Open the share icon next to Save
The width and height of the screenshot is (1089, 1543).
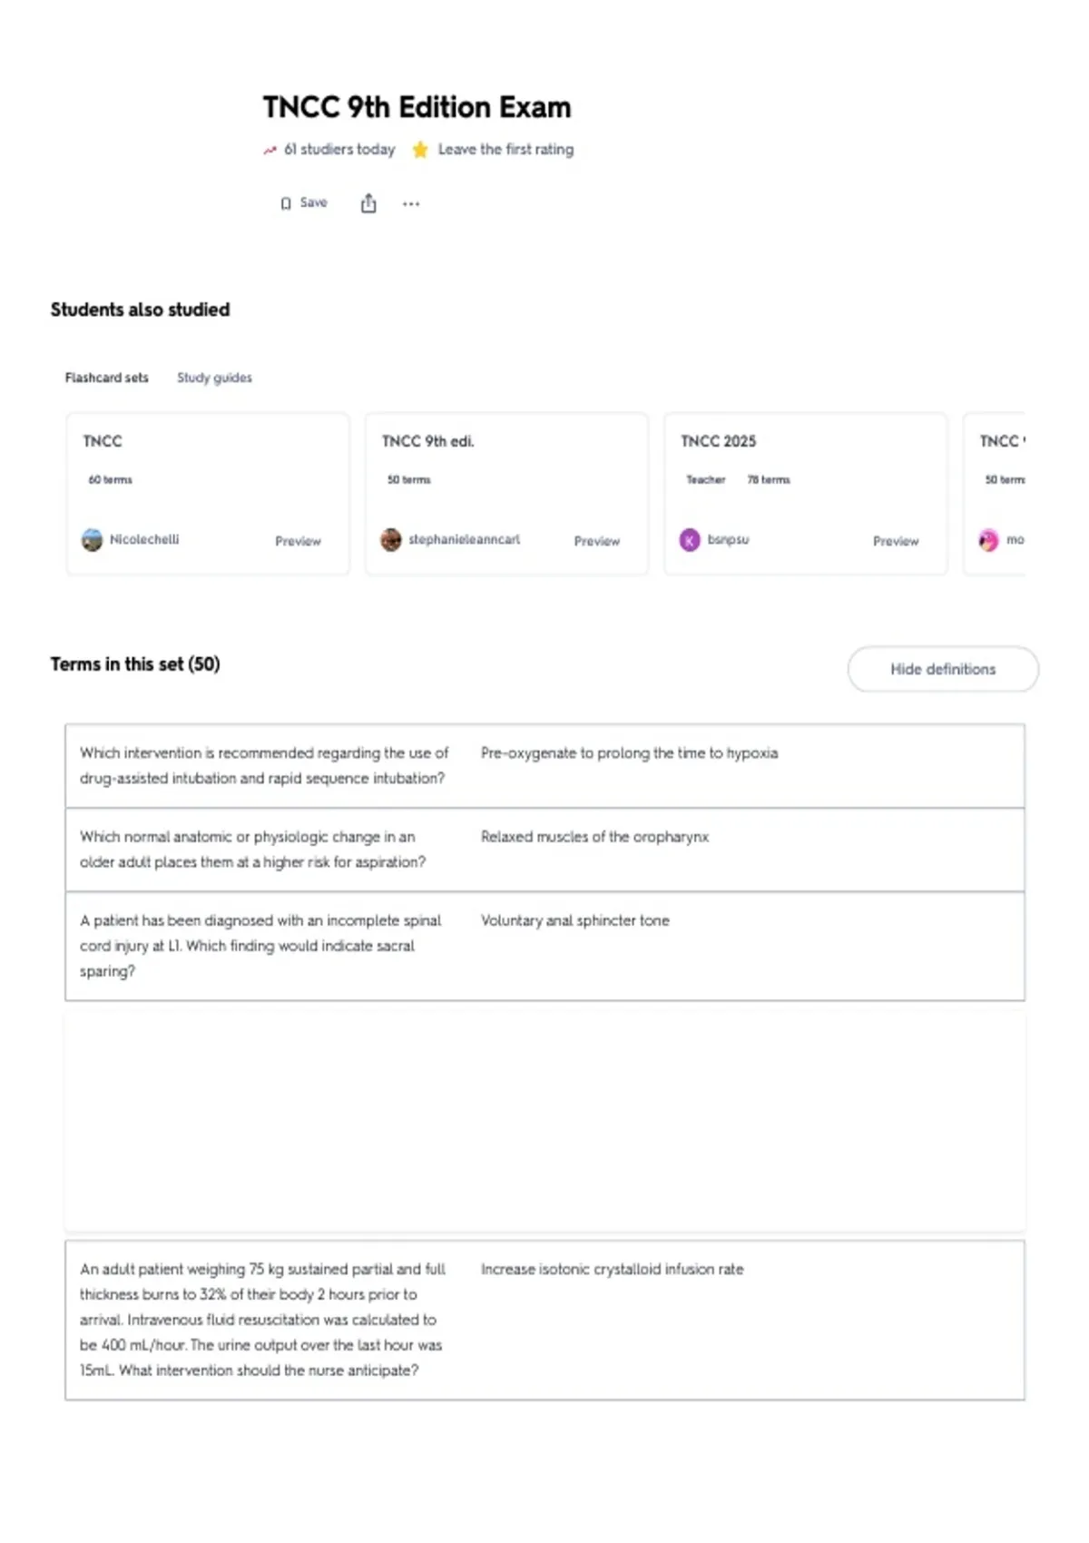click(x=368, y=203)
